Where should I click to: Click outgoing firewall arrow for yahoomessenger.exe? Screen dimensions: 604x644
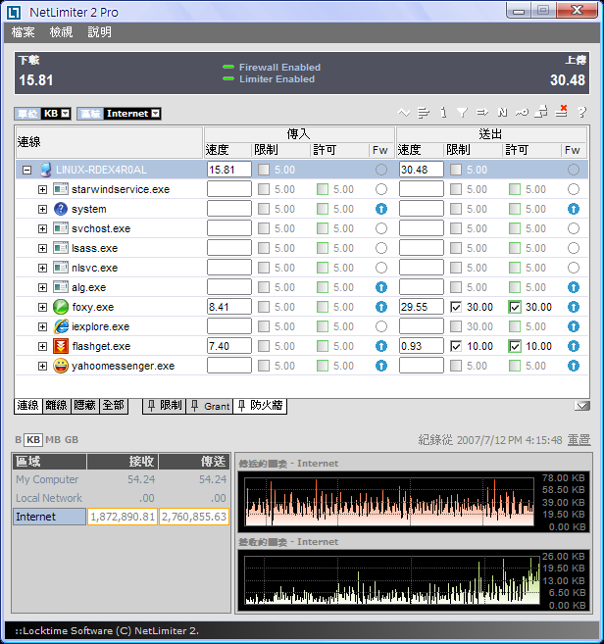coord(574,366)
